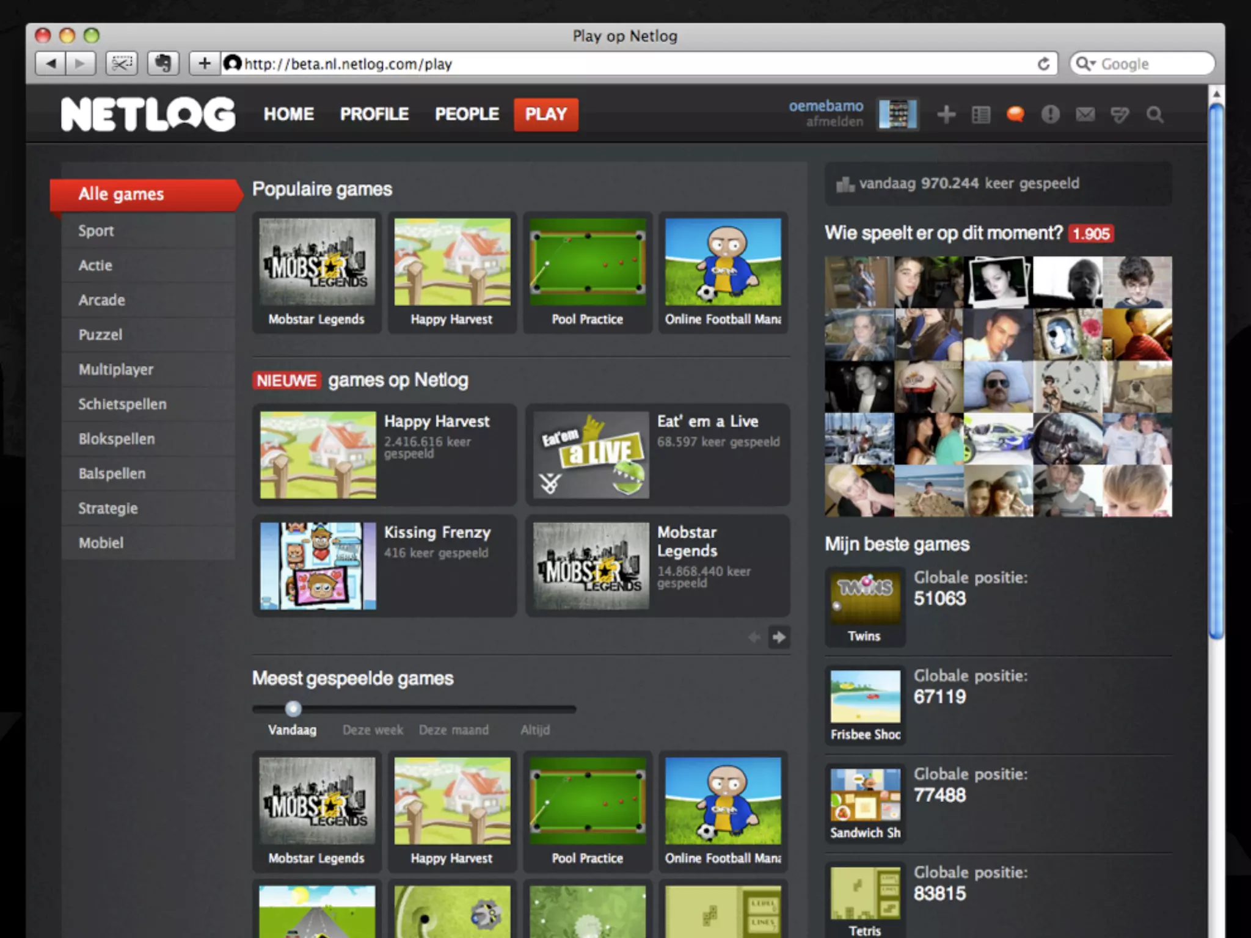Open the Eat' em a Live game link
The image size is (1251, 938).
point(707,421)
